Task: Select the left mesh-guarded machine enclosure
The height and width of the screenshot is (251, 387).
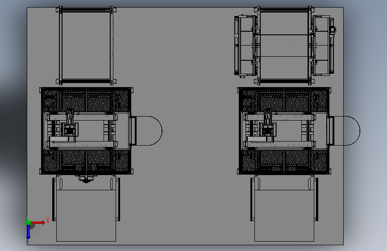Action: tap(87, 131)
